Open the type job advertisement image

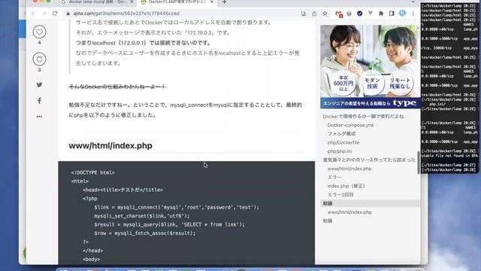(371, 67)
